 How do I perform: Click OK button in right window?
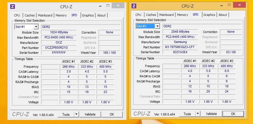coord(233,114)
